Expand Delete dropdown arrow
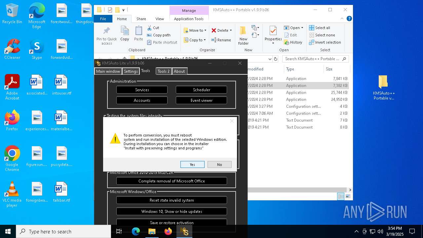The height and width of the screenshot is (238, 423). point(231,30)
